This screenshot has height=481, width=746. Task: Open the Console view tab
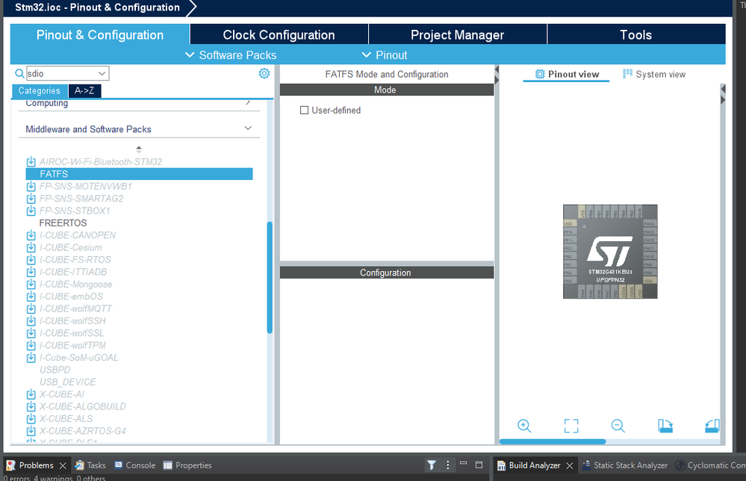point(135,465)
